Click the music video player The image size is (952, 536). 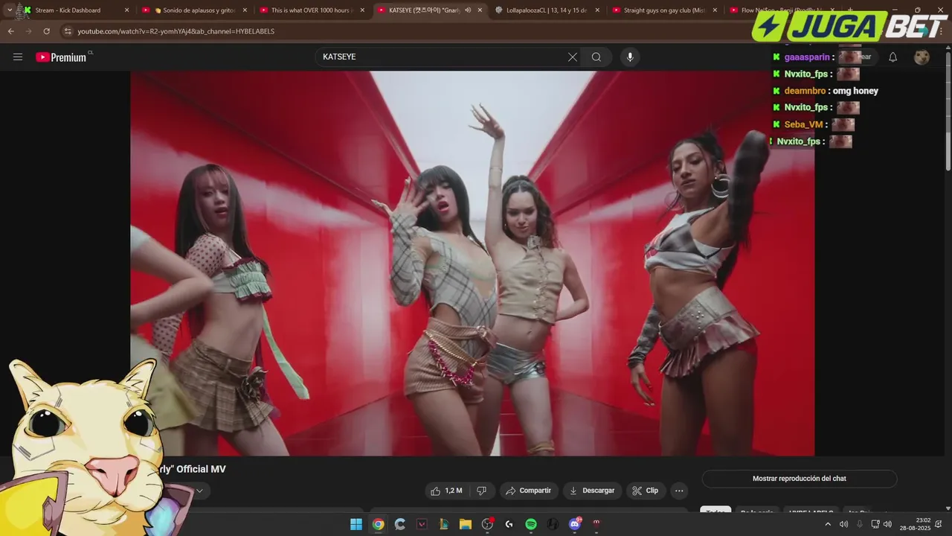tap(472, 263)
